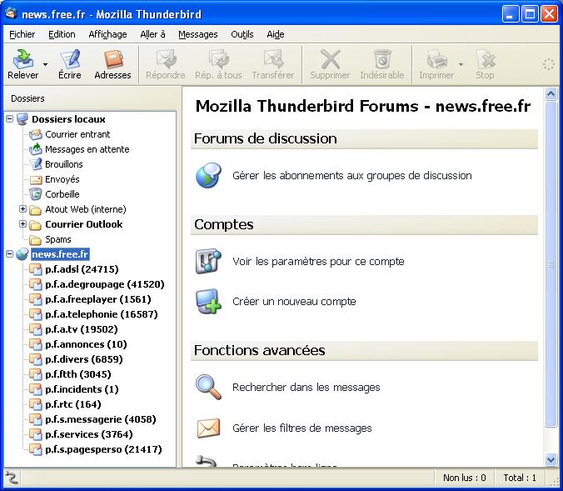Screen dimensions: 563x491
Task: Select the Atout Web (interne) folder
Action: (86, 209)
